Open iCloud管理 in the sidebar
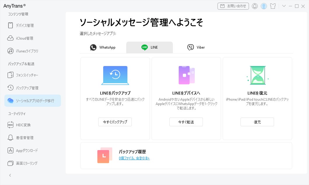 coord(33,38)
